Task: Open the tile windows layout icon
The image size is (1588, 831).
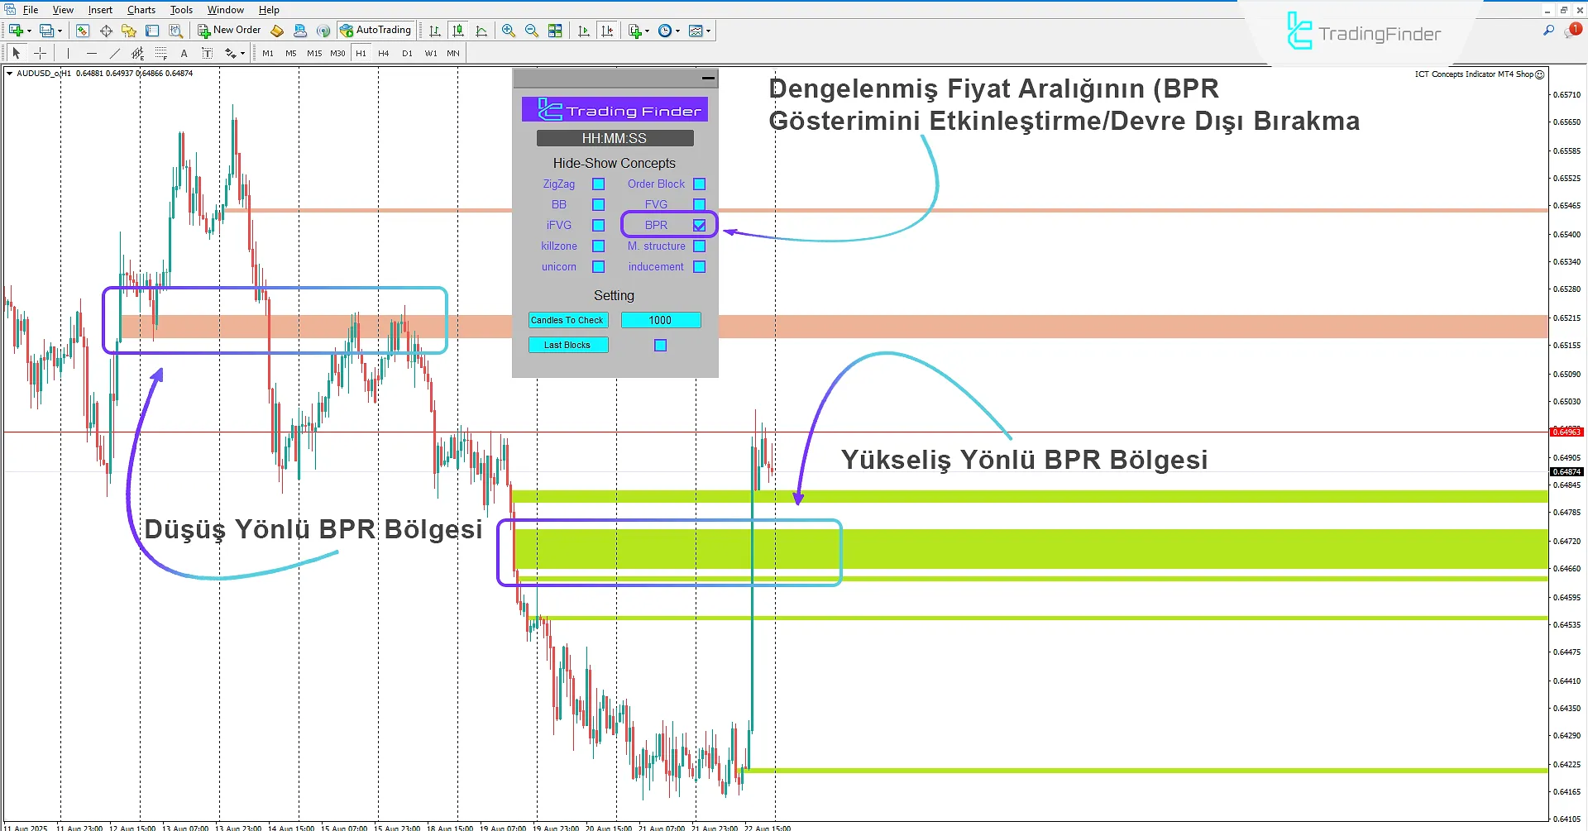Action: 555,31
